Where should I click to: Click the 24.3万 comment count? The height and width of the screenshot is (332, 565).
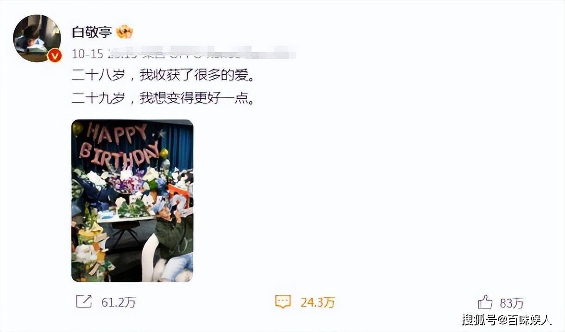click(x=318, y=303)
